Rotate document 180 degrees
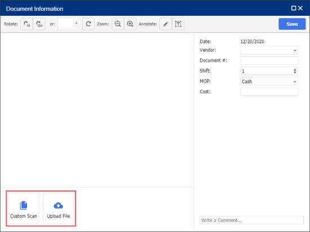Viewport: 310px width, 232px height. pos(39,24)
